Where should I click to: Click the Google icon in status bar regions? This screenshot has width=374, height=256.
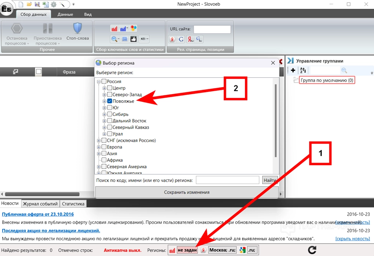[x=243, y=250]
